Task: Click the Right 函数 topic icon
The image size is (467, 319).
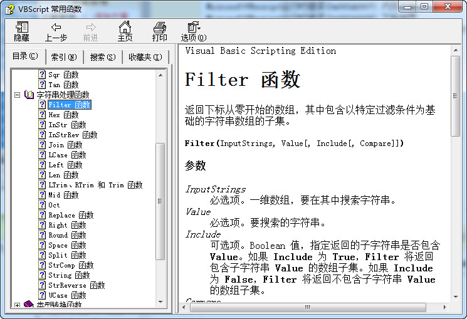Action: pos(42,225)
